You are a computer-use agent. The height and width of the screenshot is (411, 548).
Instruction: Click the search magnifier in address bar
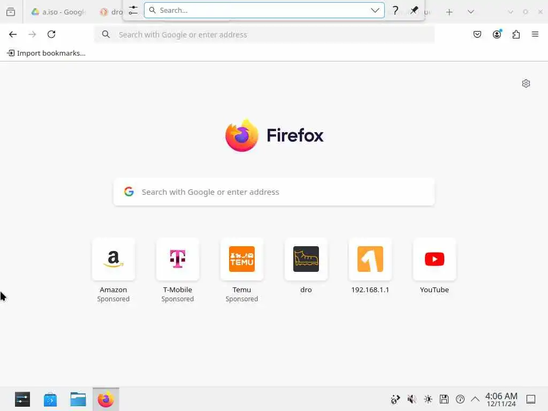pos(105,34)
